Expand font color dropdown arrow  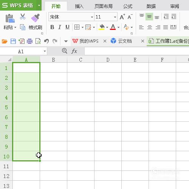point(118,27)
